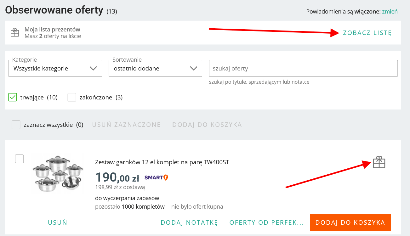This screenshot has height=236, width=410.
Task: Click the gift icon on the pot set offer
Action: pos(379,162)
